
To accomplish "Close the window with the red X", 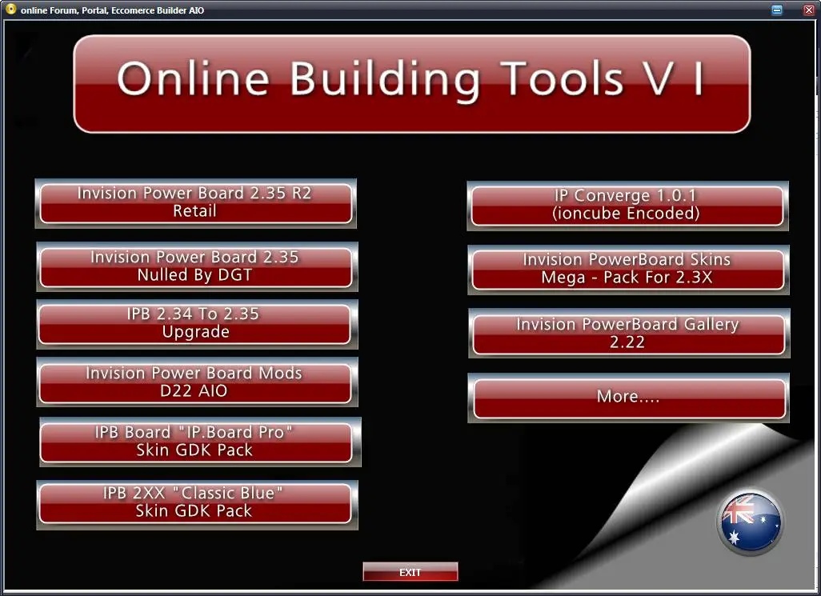I will (x=809, y=10).
